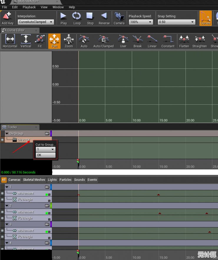This screenshot has height=260, width=218.
Task: Toggle the Director track checkbox
Action: tap(2, 140)
